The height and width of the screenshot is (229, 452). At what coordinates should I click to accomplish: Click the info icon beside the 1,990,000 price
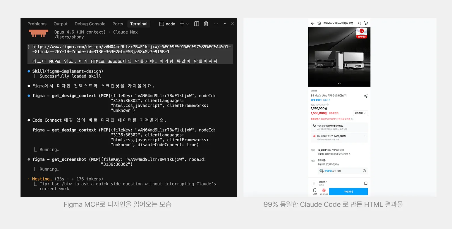pyautogui.click(x=327, y=105)
